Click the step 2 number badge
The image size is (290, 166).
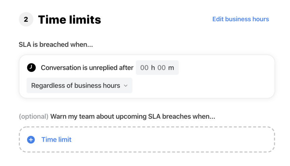point(26,20)
